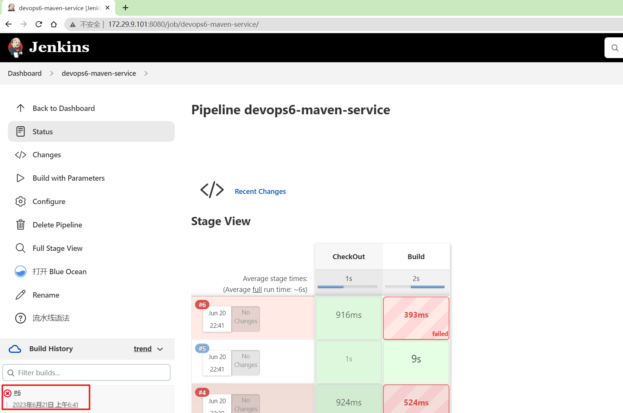Image resolution: width=623 pixels, height=413 pixels.
Task: Open Dashboard breadcrumb link
Action: tap(25, 73)
